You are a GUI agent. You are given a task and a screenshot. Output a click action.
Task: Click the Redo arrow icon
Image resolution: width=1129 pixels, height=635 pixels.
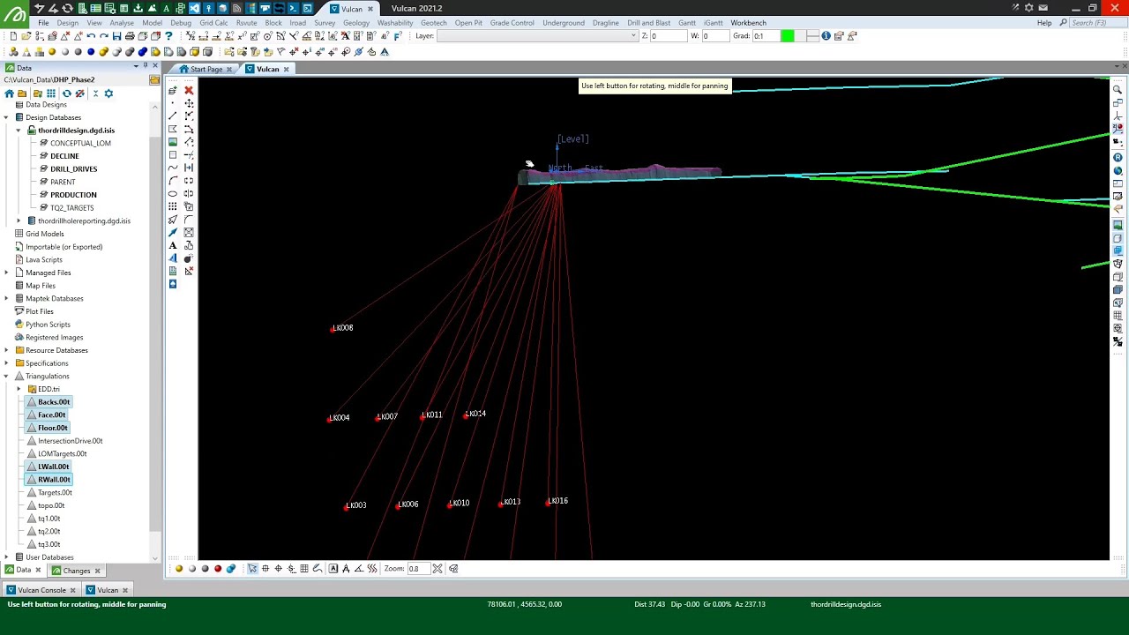[104, 36]
